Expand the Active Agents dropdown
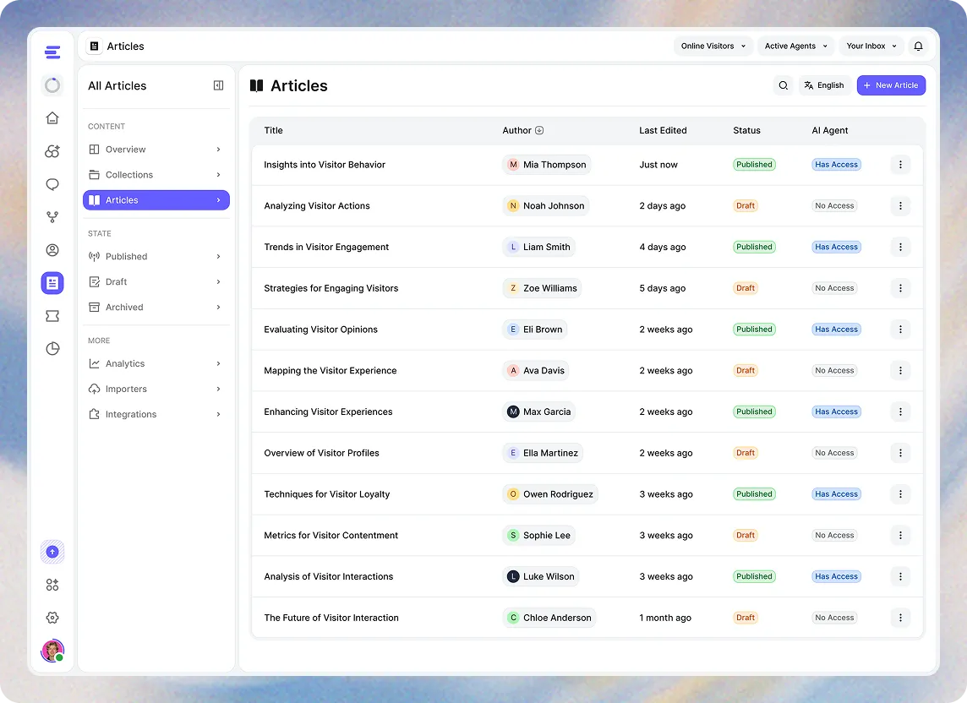 click(x=796, y=46)
